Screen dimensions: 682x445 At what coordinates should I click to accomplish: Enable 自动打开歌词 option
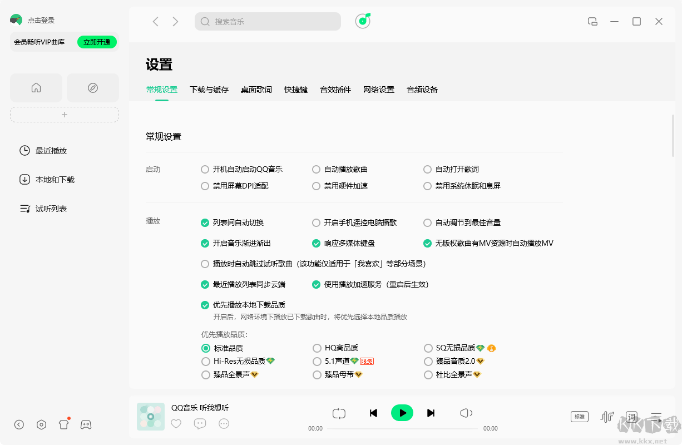tap(427, 169)
